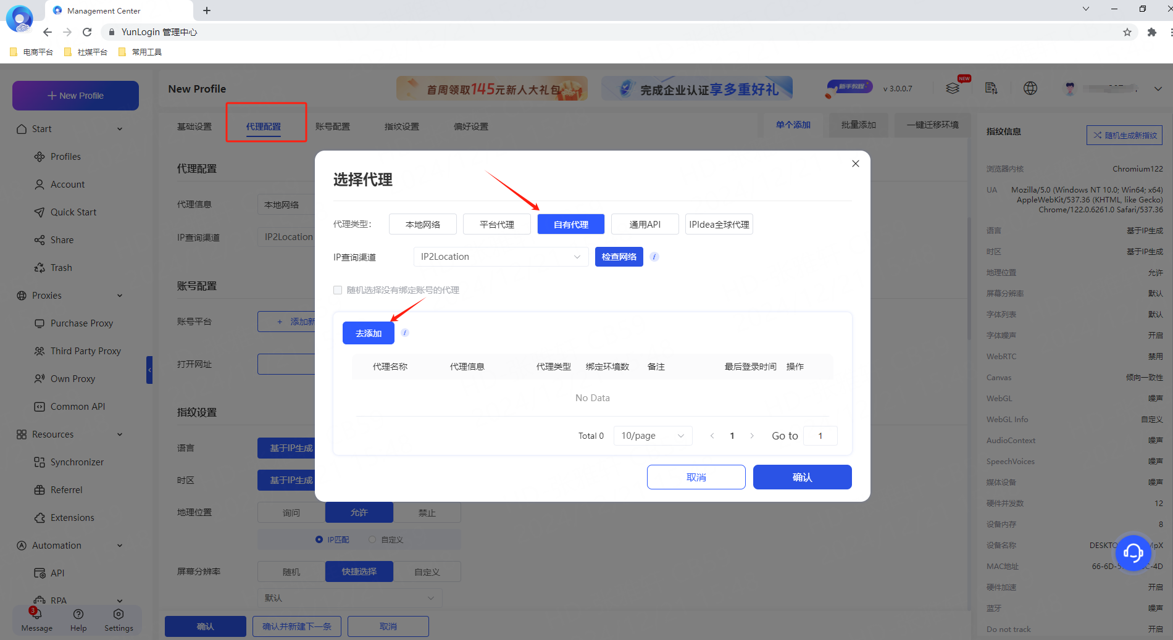Switch to 平台代理 proxy type
Viewport: 1173px width, 640px height.
click(496, 224)
